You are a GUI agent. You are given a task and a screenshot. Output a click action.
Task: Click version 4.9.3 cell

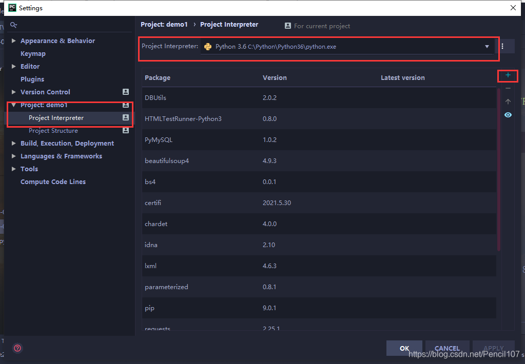(269, 161)
